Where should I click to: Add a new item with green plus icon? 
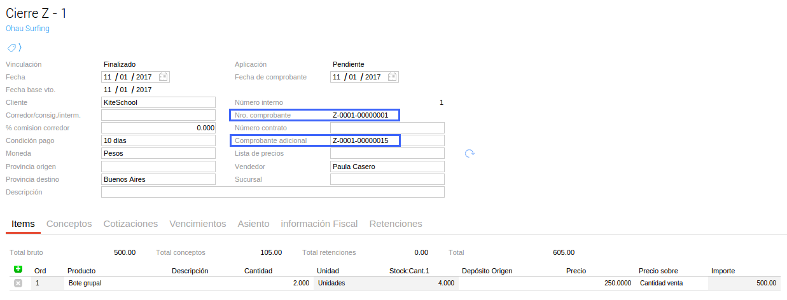18,270
